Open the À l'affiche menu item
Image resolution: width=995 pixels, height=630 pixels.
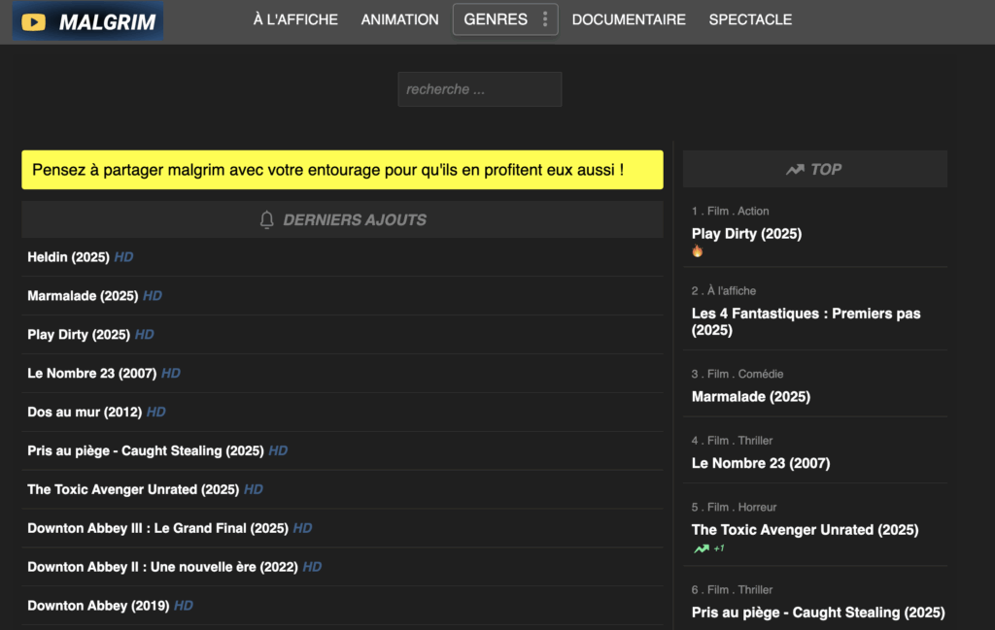pos(295,19)
